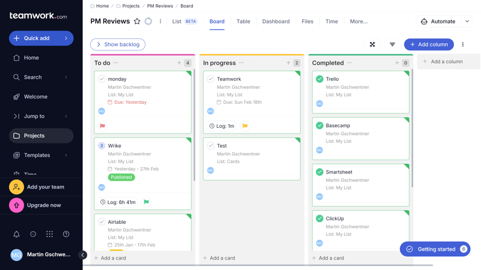Switch to the Time tab
The height and width of the screenshot is (270, 481).
coord(332,22)
